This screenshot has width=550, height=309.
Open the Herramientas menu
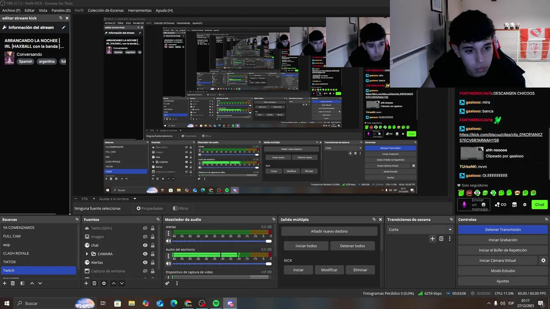(140, 10)
